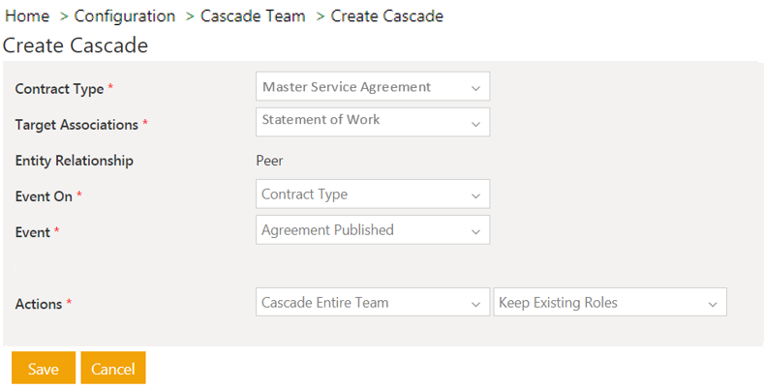764x389 pixels.
Task: Click the chevron arrow of Event field
Action: point(475,231)
